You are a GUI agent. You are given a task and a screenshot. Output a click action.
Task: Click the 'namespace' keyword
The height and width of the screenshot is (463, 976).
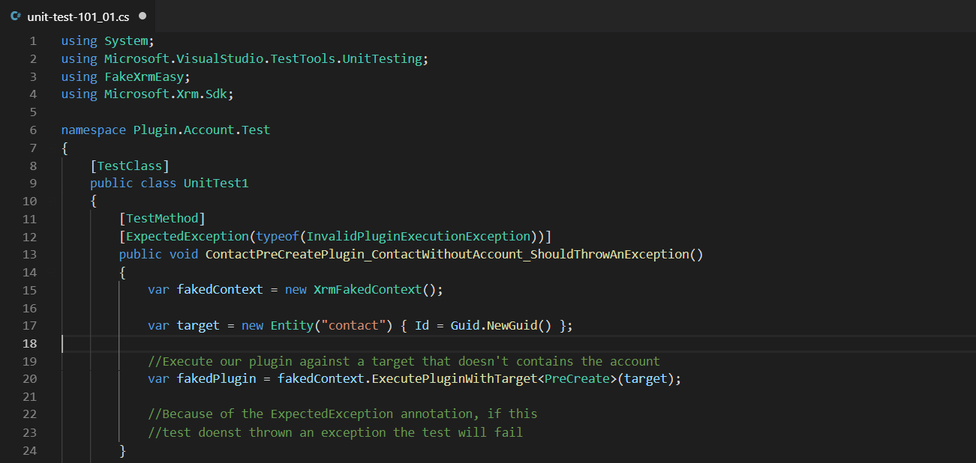(x=94, y=130)
